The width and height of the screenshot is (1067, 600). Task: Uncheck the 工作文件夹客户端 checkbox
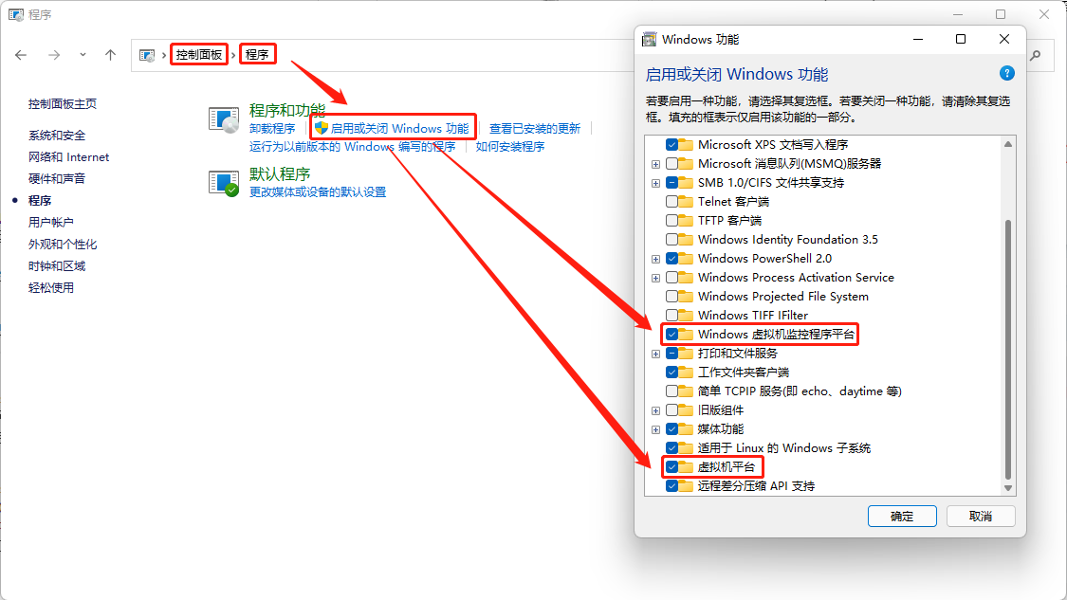pyautogui.click(x=671, y=373)
